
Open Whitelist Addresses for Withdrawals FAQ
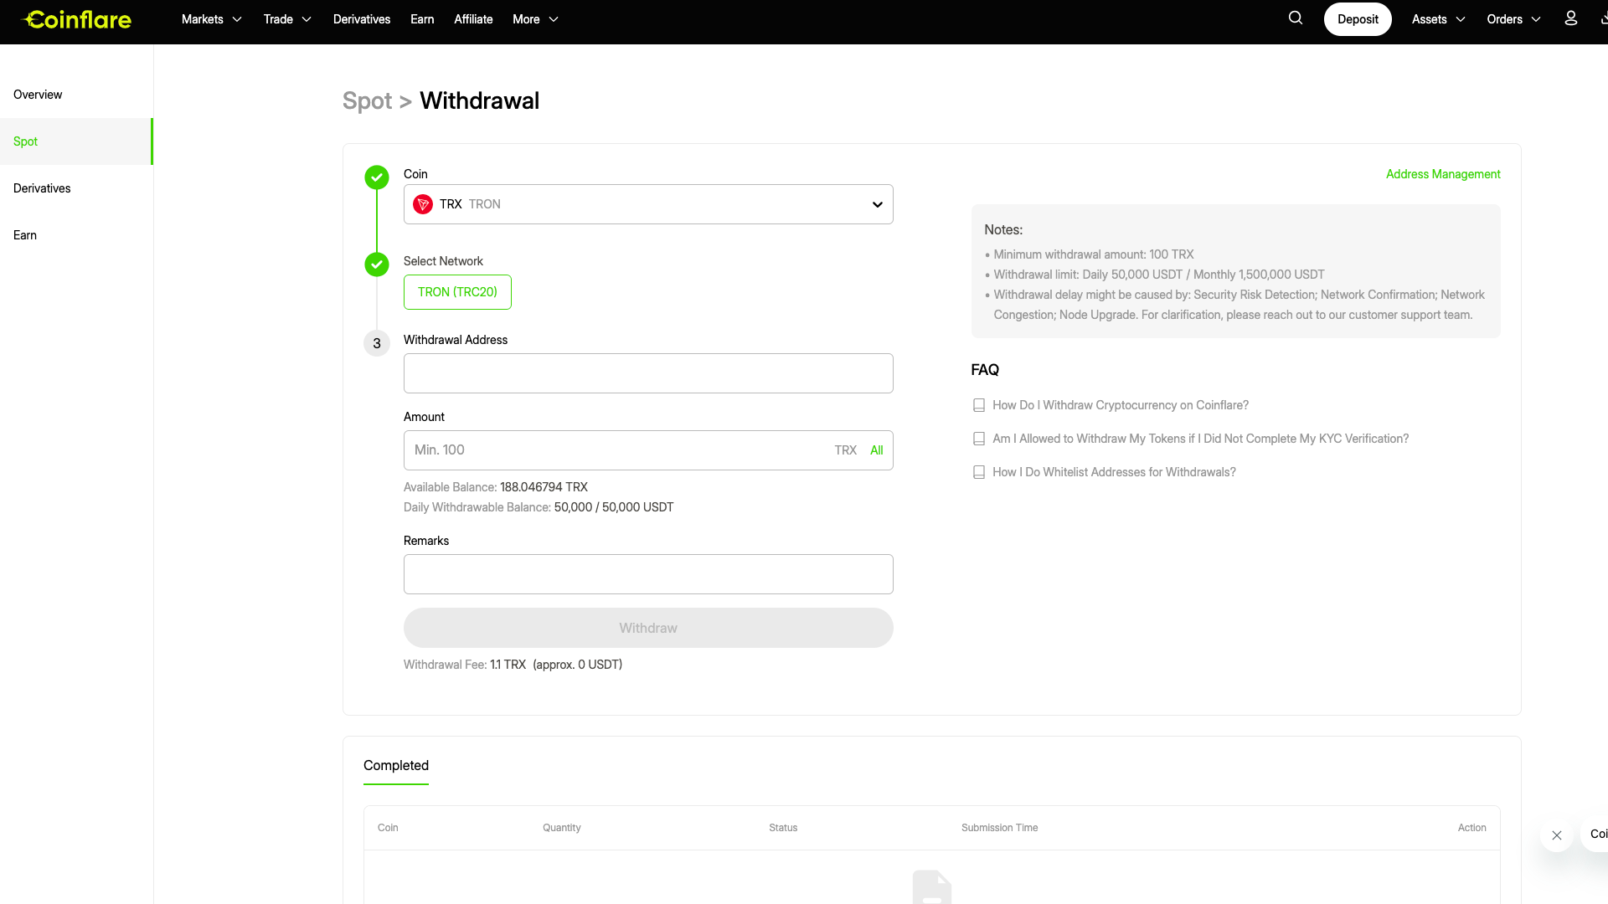pos(1114,472)
